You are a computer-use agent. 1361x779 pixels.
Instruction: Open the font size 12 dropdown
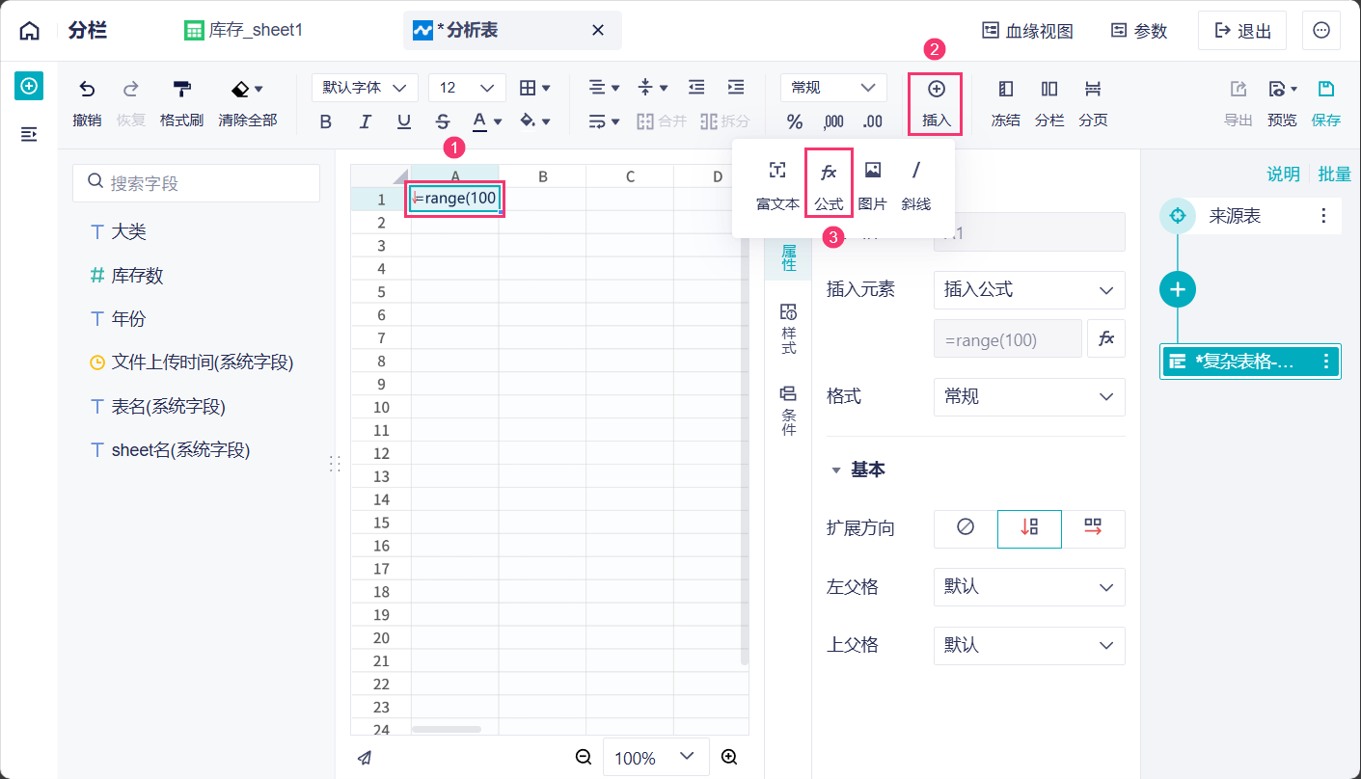tap(467, 88)
